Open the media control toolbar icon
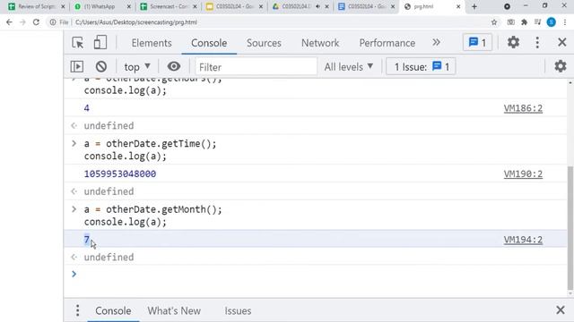The width and height of the screenshot is (574, 322). pyautogui.click(x=537, y=22)
